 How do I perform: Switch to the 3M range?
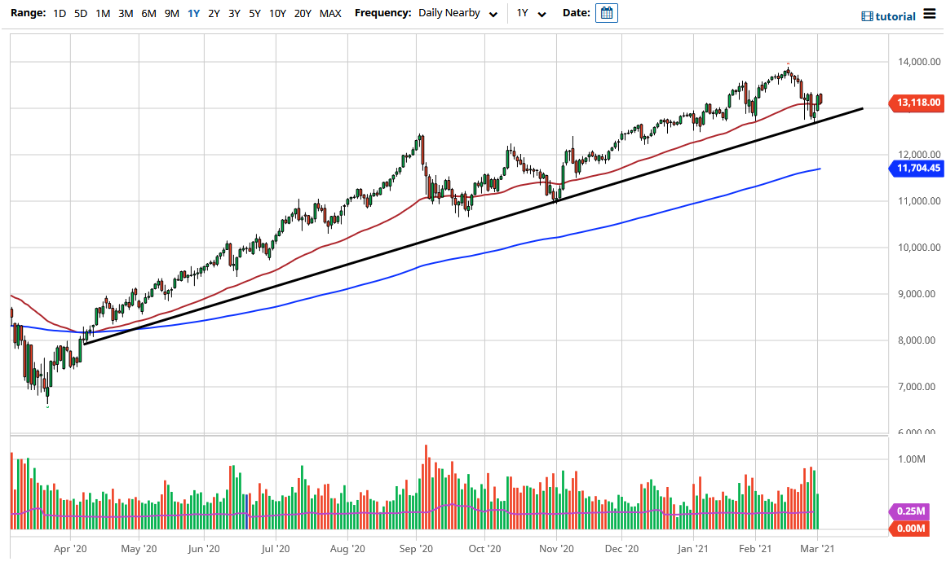point(125,13)
